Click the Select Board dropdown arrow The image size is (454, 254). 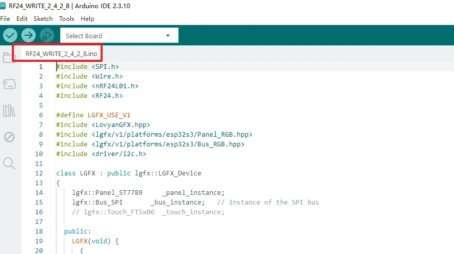click(168, 36)
